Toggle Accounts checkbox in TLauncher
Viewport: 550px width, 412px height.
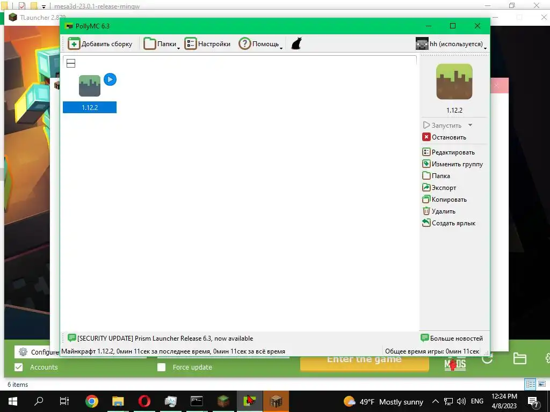[19, 367]
